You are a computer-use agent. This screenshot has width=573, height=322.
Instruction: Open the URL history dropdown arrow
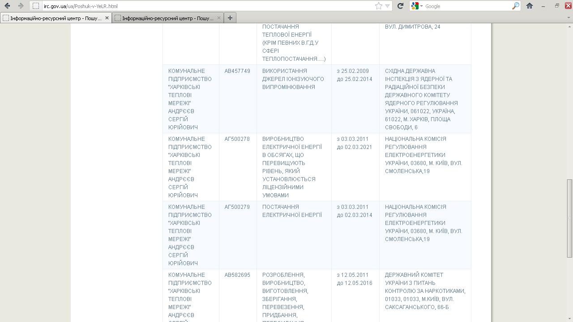pos(388,6)
